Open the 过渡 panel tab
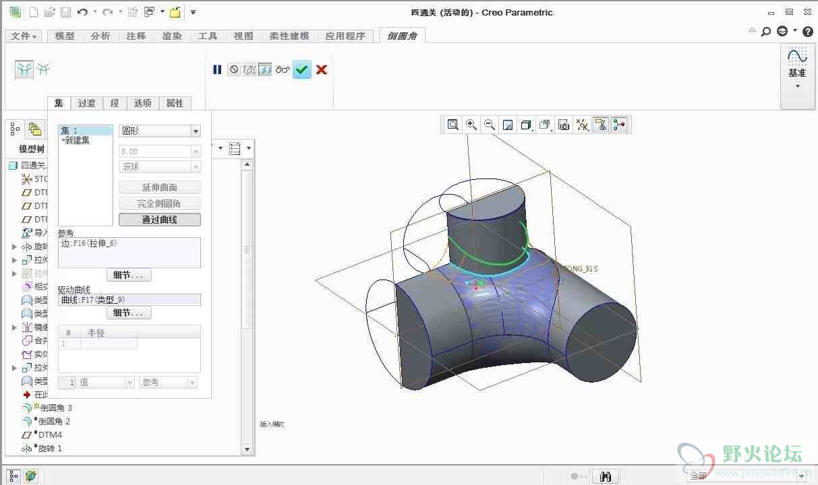 pyautogui.click(x=86, y=103)
